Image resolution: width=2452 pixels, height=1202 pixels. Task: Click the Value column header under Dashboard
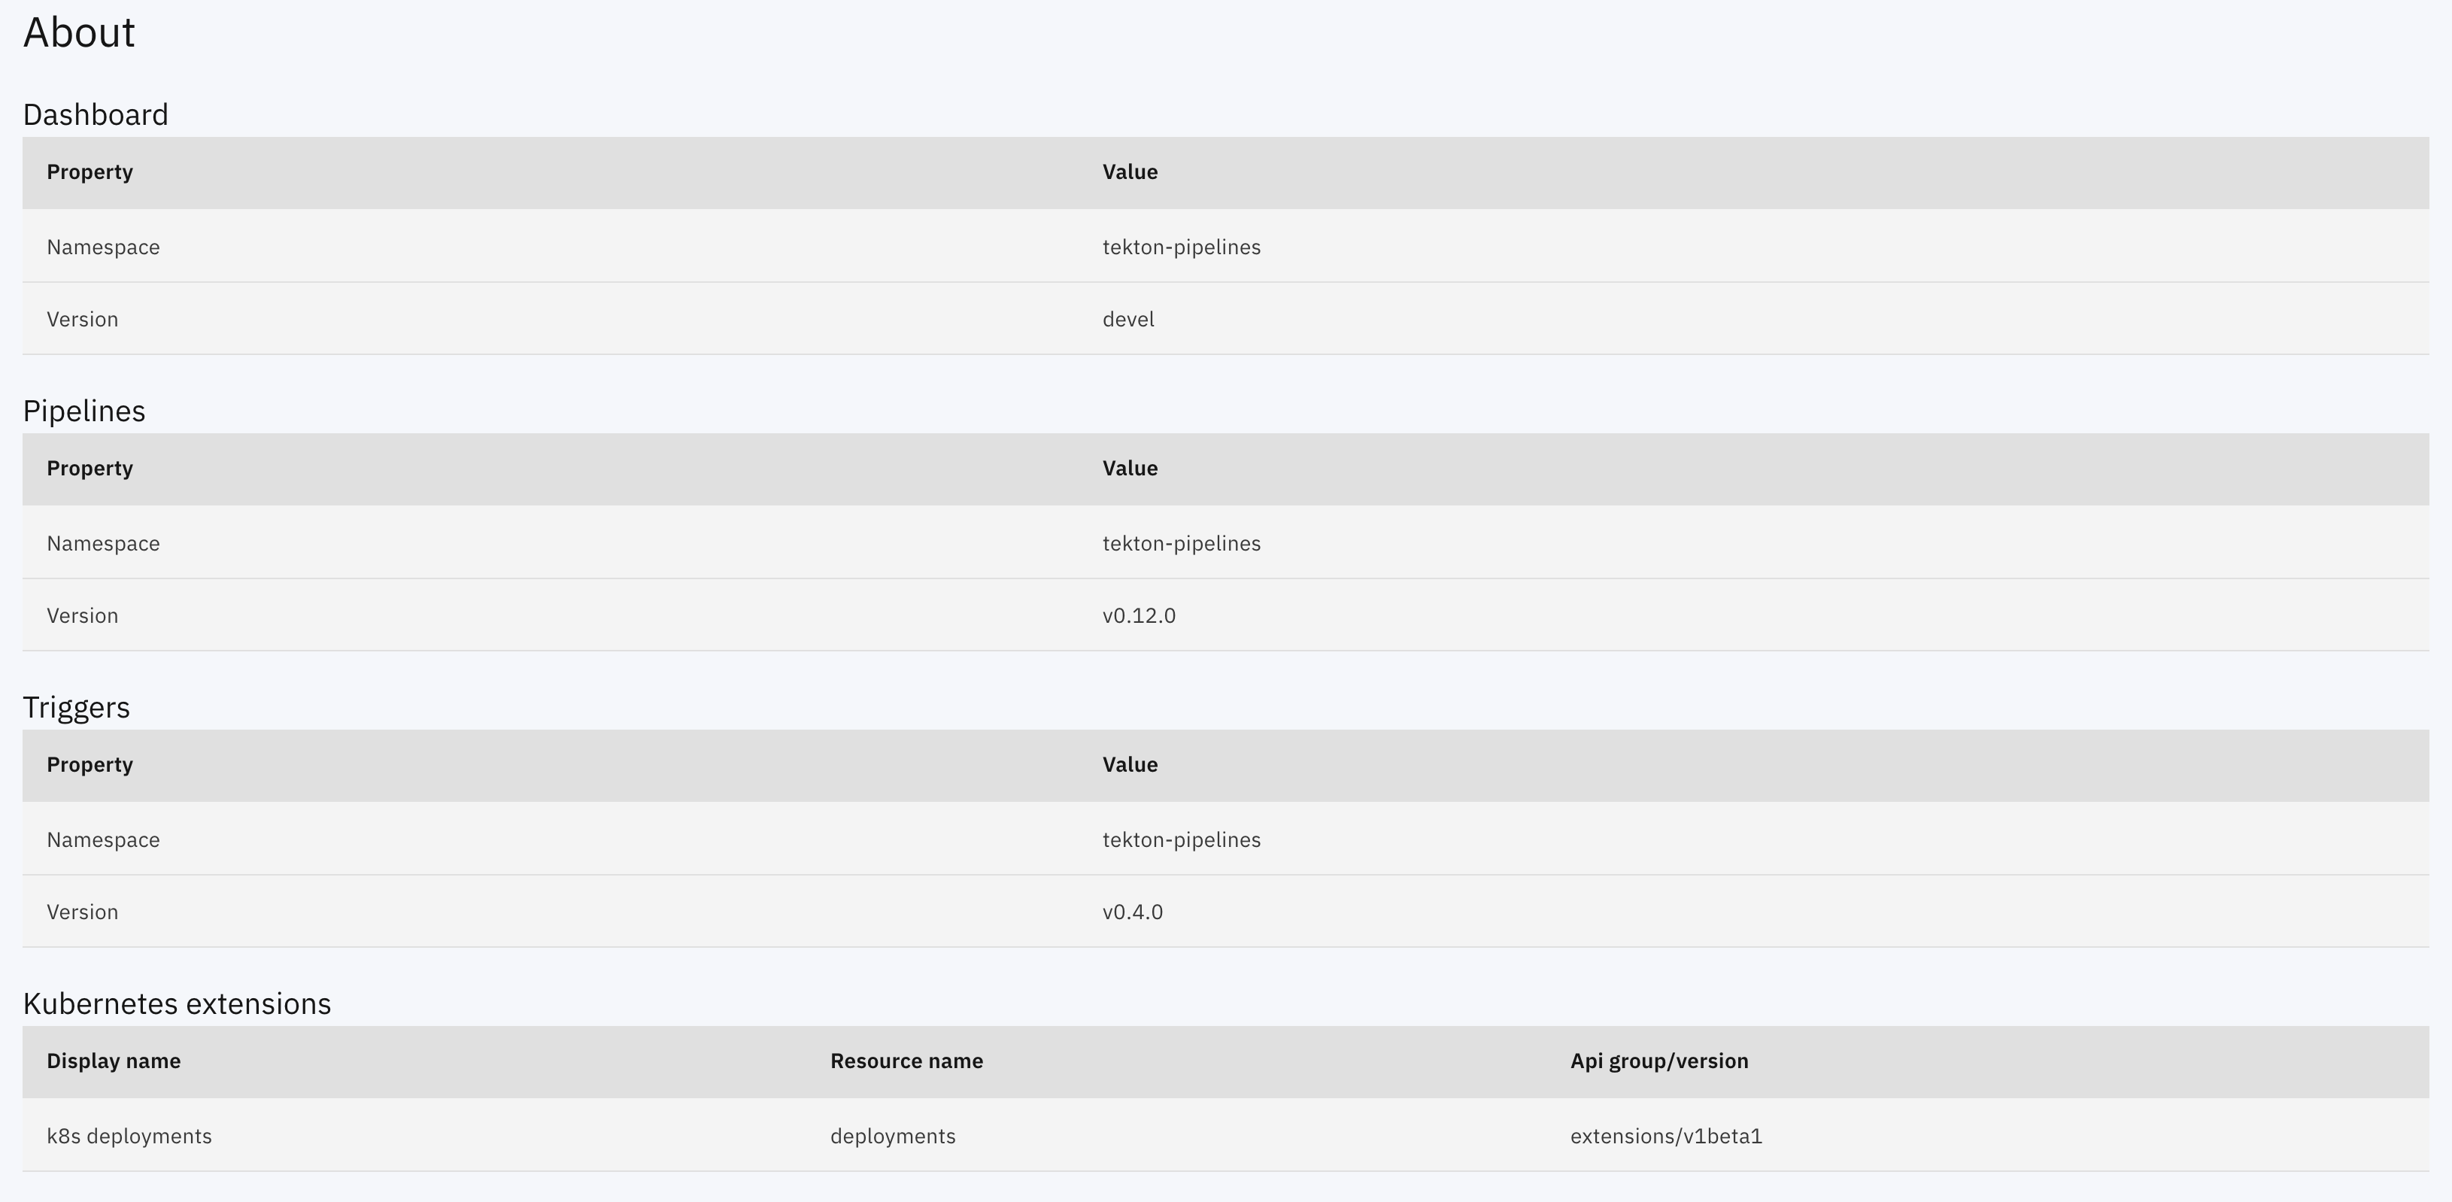(1129, 172)
